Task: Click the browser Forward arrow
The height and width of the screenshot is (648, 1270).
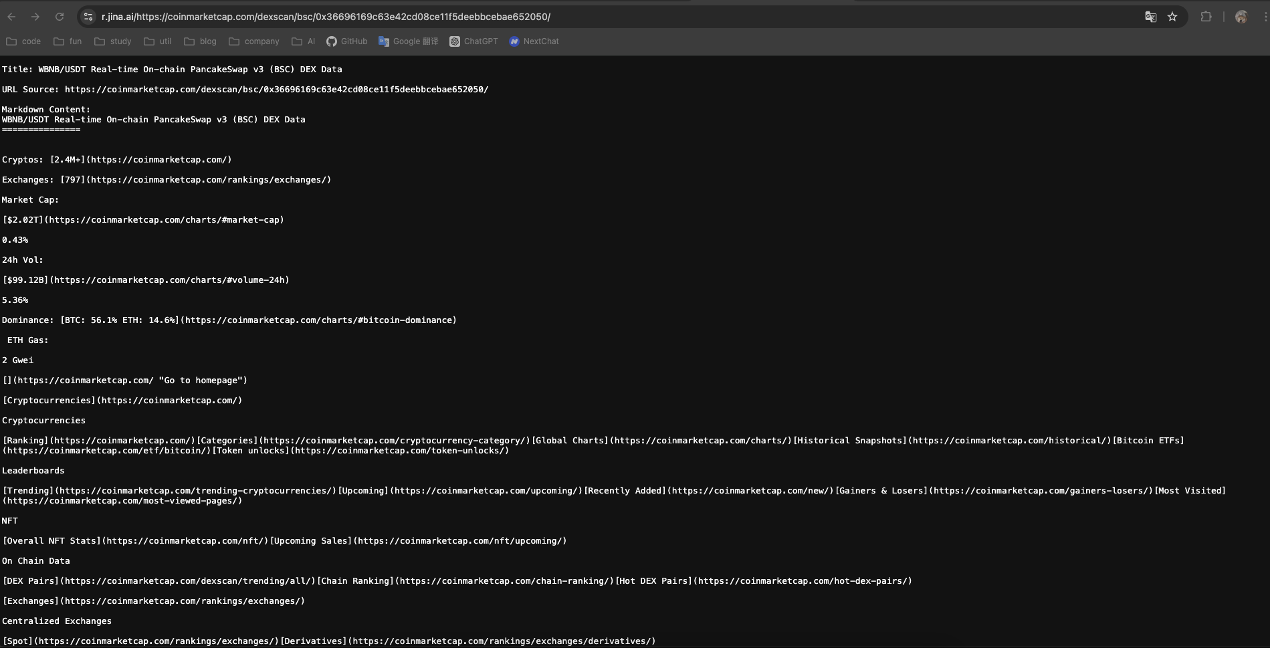Action: pyautogui.click(x=35, y=17)
